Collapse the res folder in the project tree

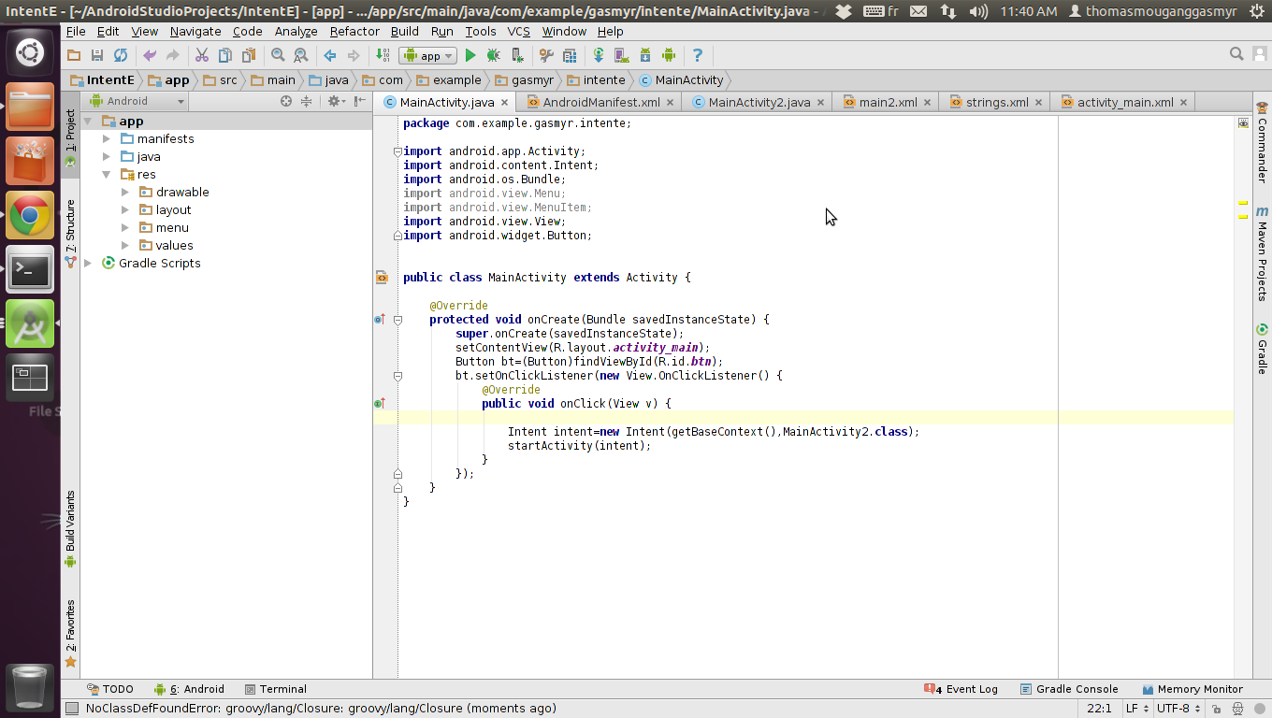click(106, 174)
